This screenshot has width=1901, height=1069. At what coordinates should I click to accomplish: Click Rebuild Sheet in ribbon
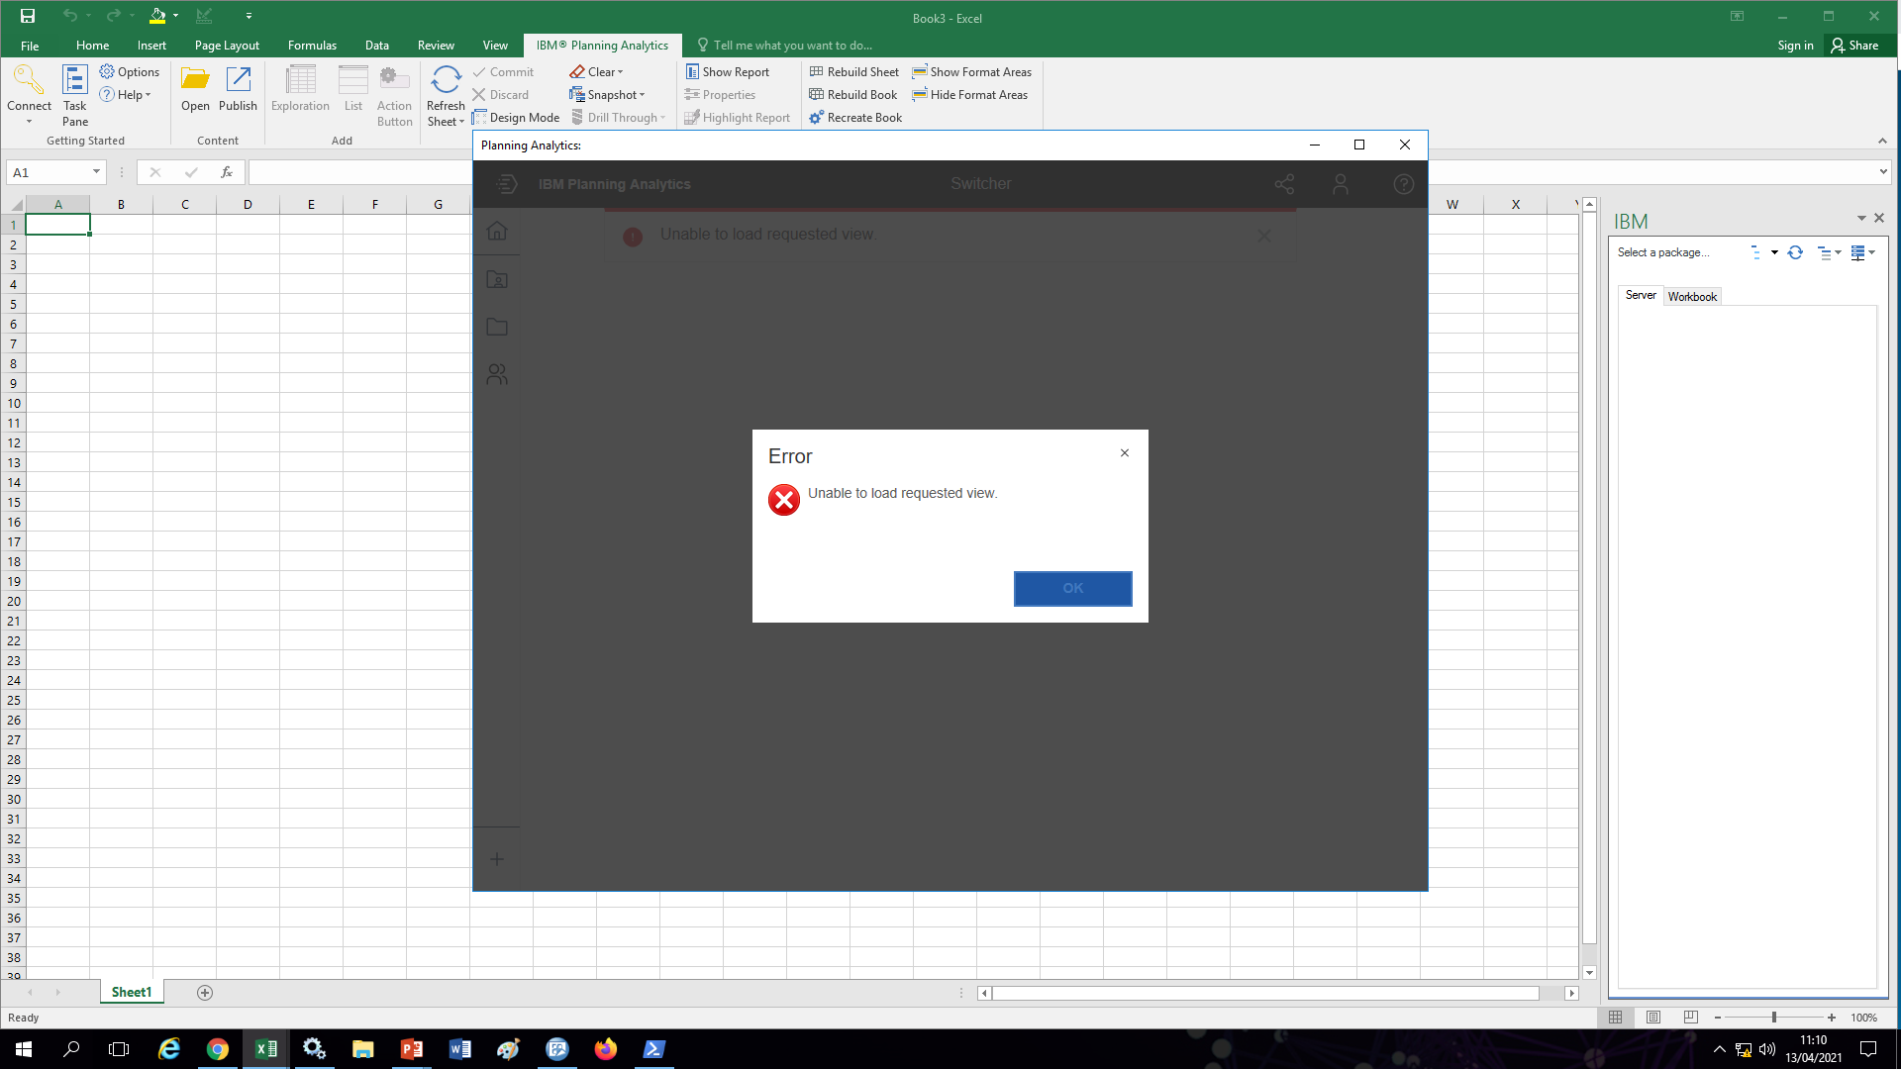[853, 72]
